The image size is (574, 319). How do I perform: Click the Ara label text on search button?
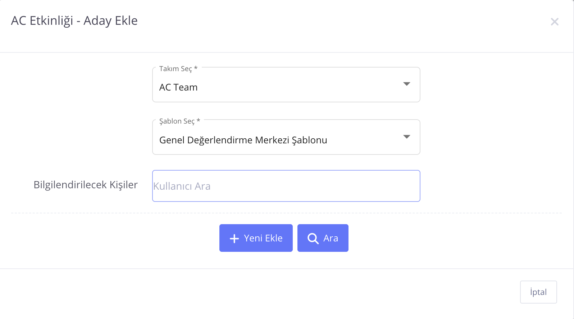click(331, 238)
